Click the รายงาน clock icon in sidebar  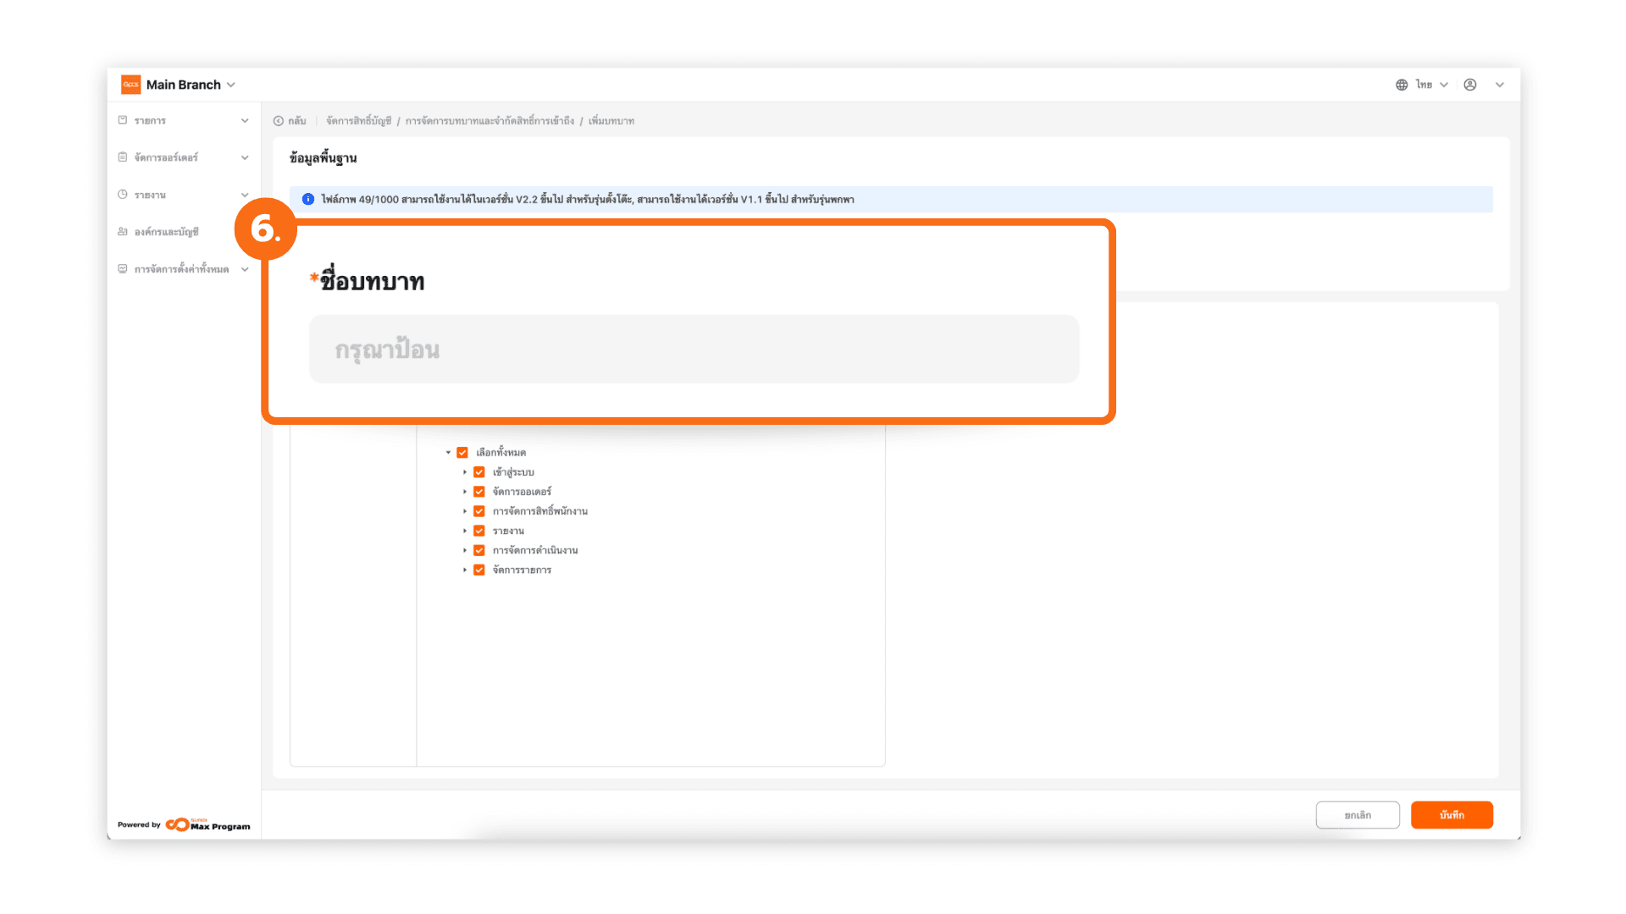(123, 195)
